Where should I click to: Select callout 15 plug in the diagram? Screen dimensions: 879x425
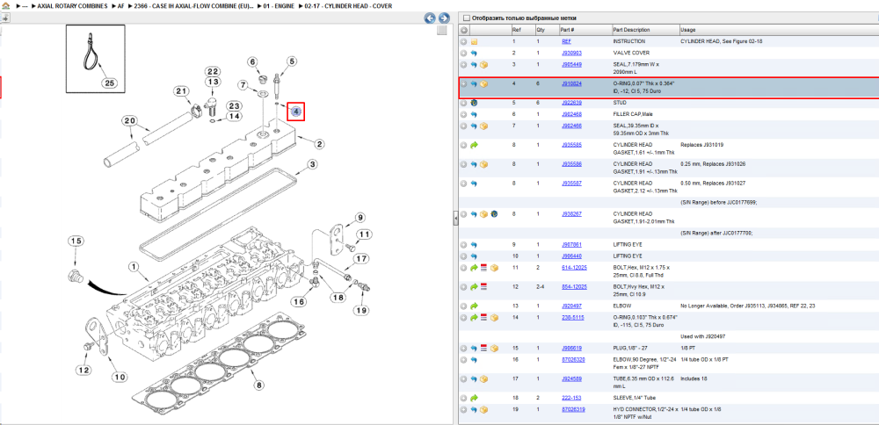click(76, 241)
